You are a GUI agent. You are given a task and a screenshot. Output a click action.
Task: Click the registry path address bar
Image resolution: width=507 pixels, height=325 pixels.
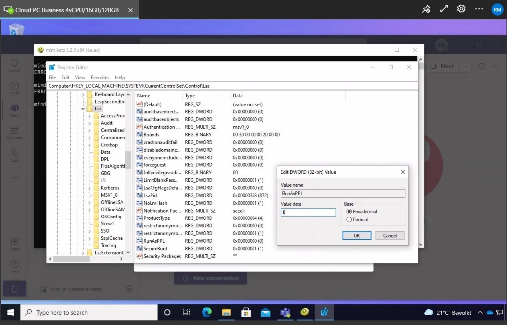click(x=232, y=86)
